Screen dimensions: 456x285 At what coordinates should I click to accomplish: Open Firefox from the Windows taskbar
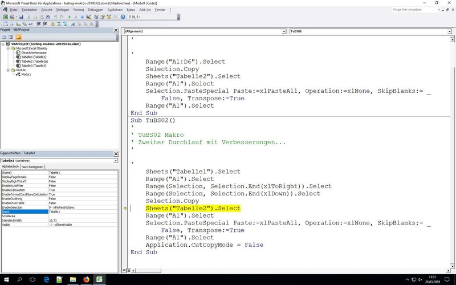pos(87,280)
